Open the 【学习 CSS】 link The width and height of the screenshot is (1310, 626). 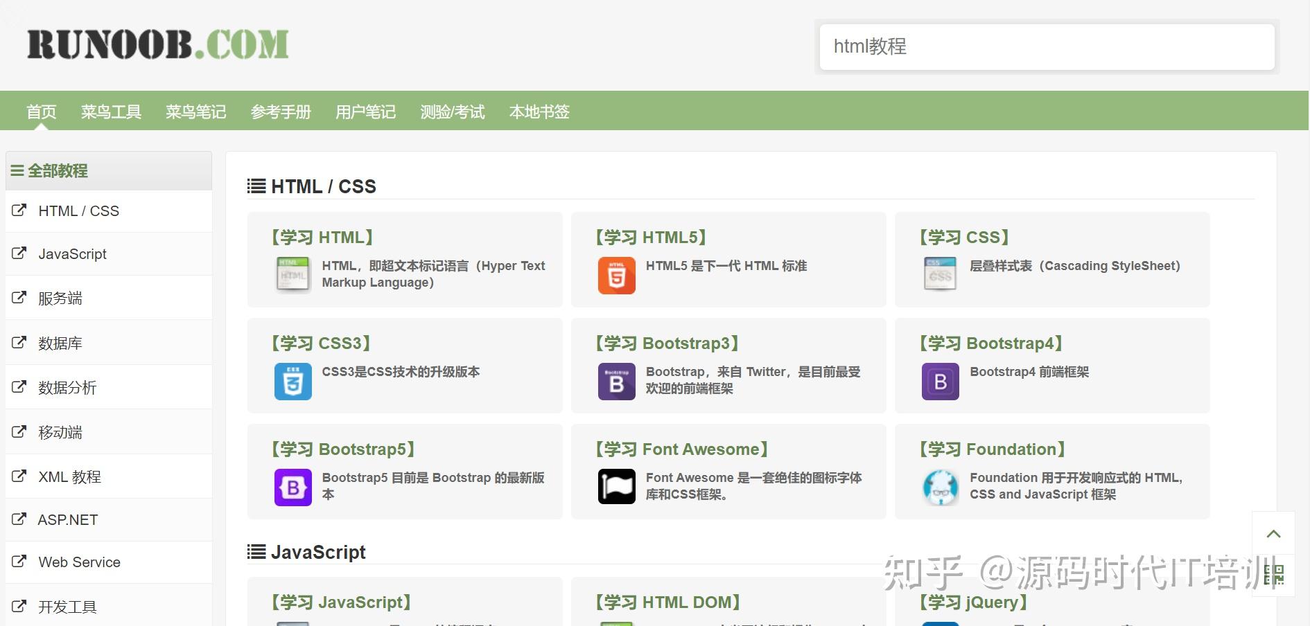point(963,238)
